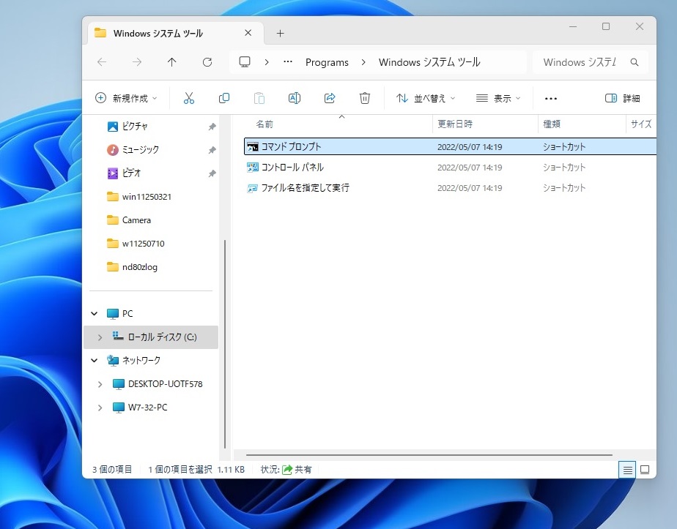Image resolution: width=677 pixels, height=529 pixels.
Task: Sort by 種類 column header
Action: click(x=582, y=124)
